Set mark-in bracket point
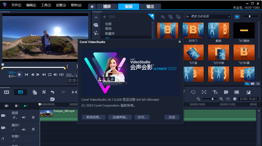The height and width of the screenshot is (146, 262). (67, 67)
